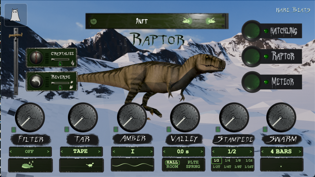
Task: Click the Valley knob
Action: click(185, 118)
